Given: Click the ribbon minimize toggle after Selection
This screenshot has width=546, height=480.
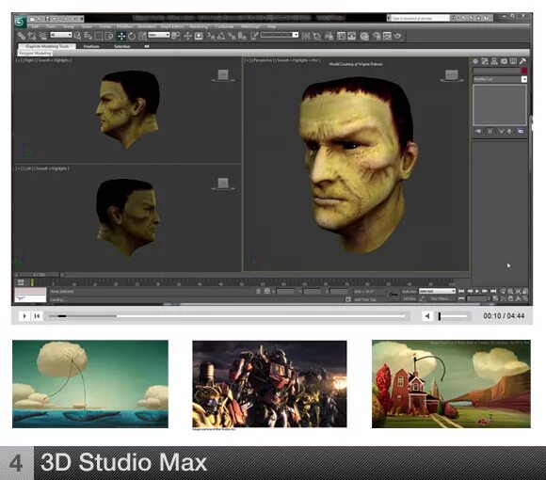Looking at the screenshot, I should point(147,46).
